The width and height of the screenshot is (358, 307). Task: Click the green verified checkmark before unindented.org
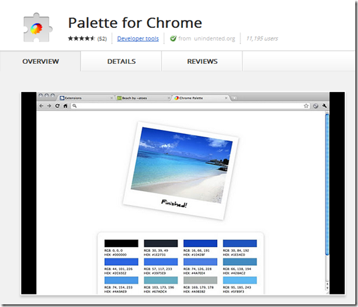(x=173, y=39)
